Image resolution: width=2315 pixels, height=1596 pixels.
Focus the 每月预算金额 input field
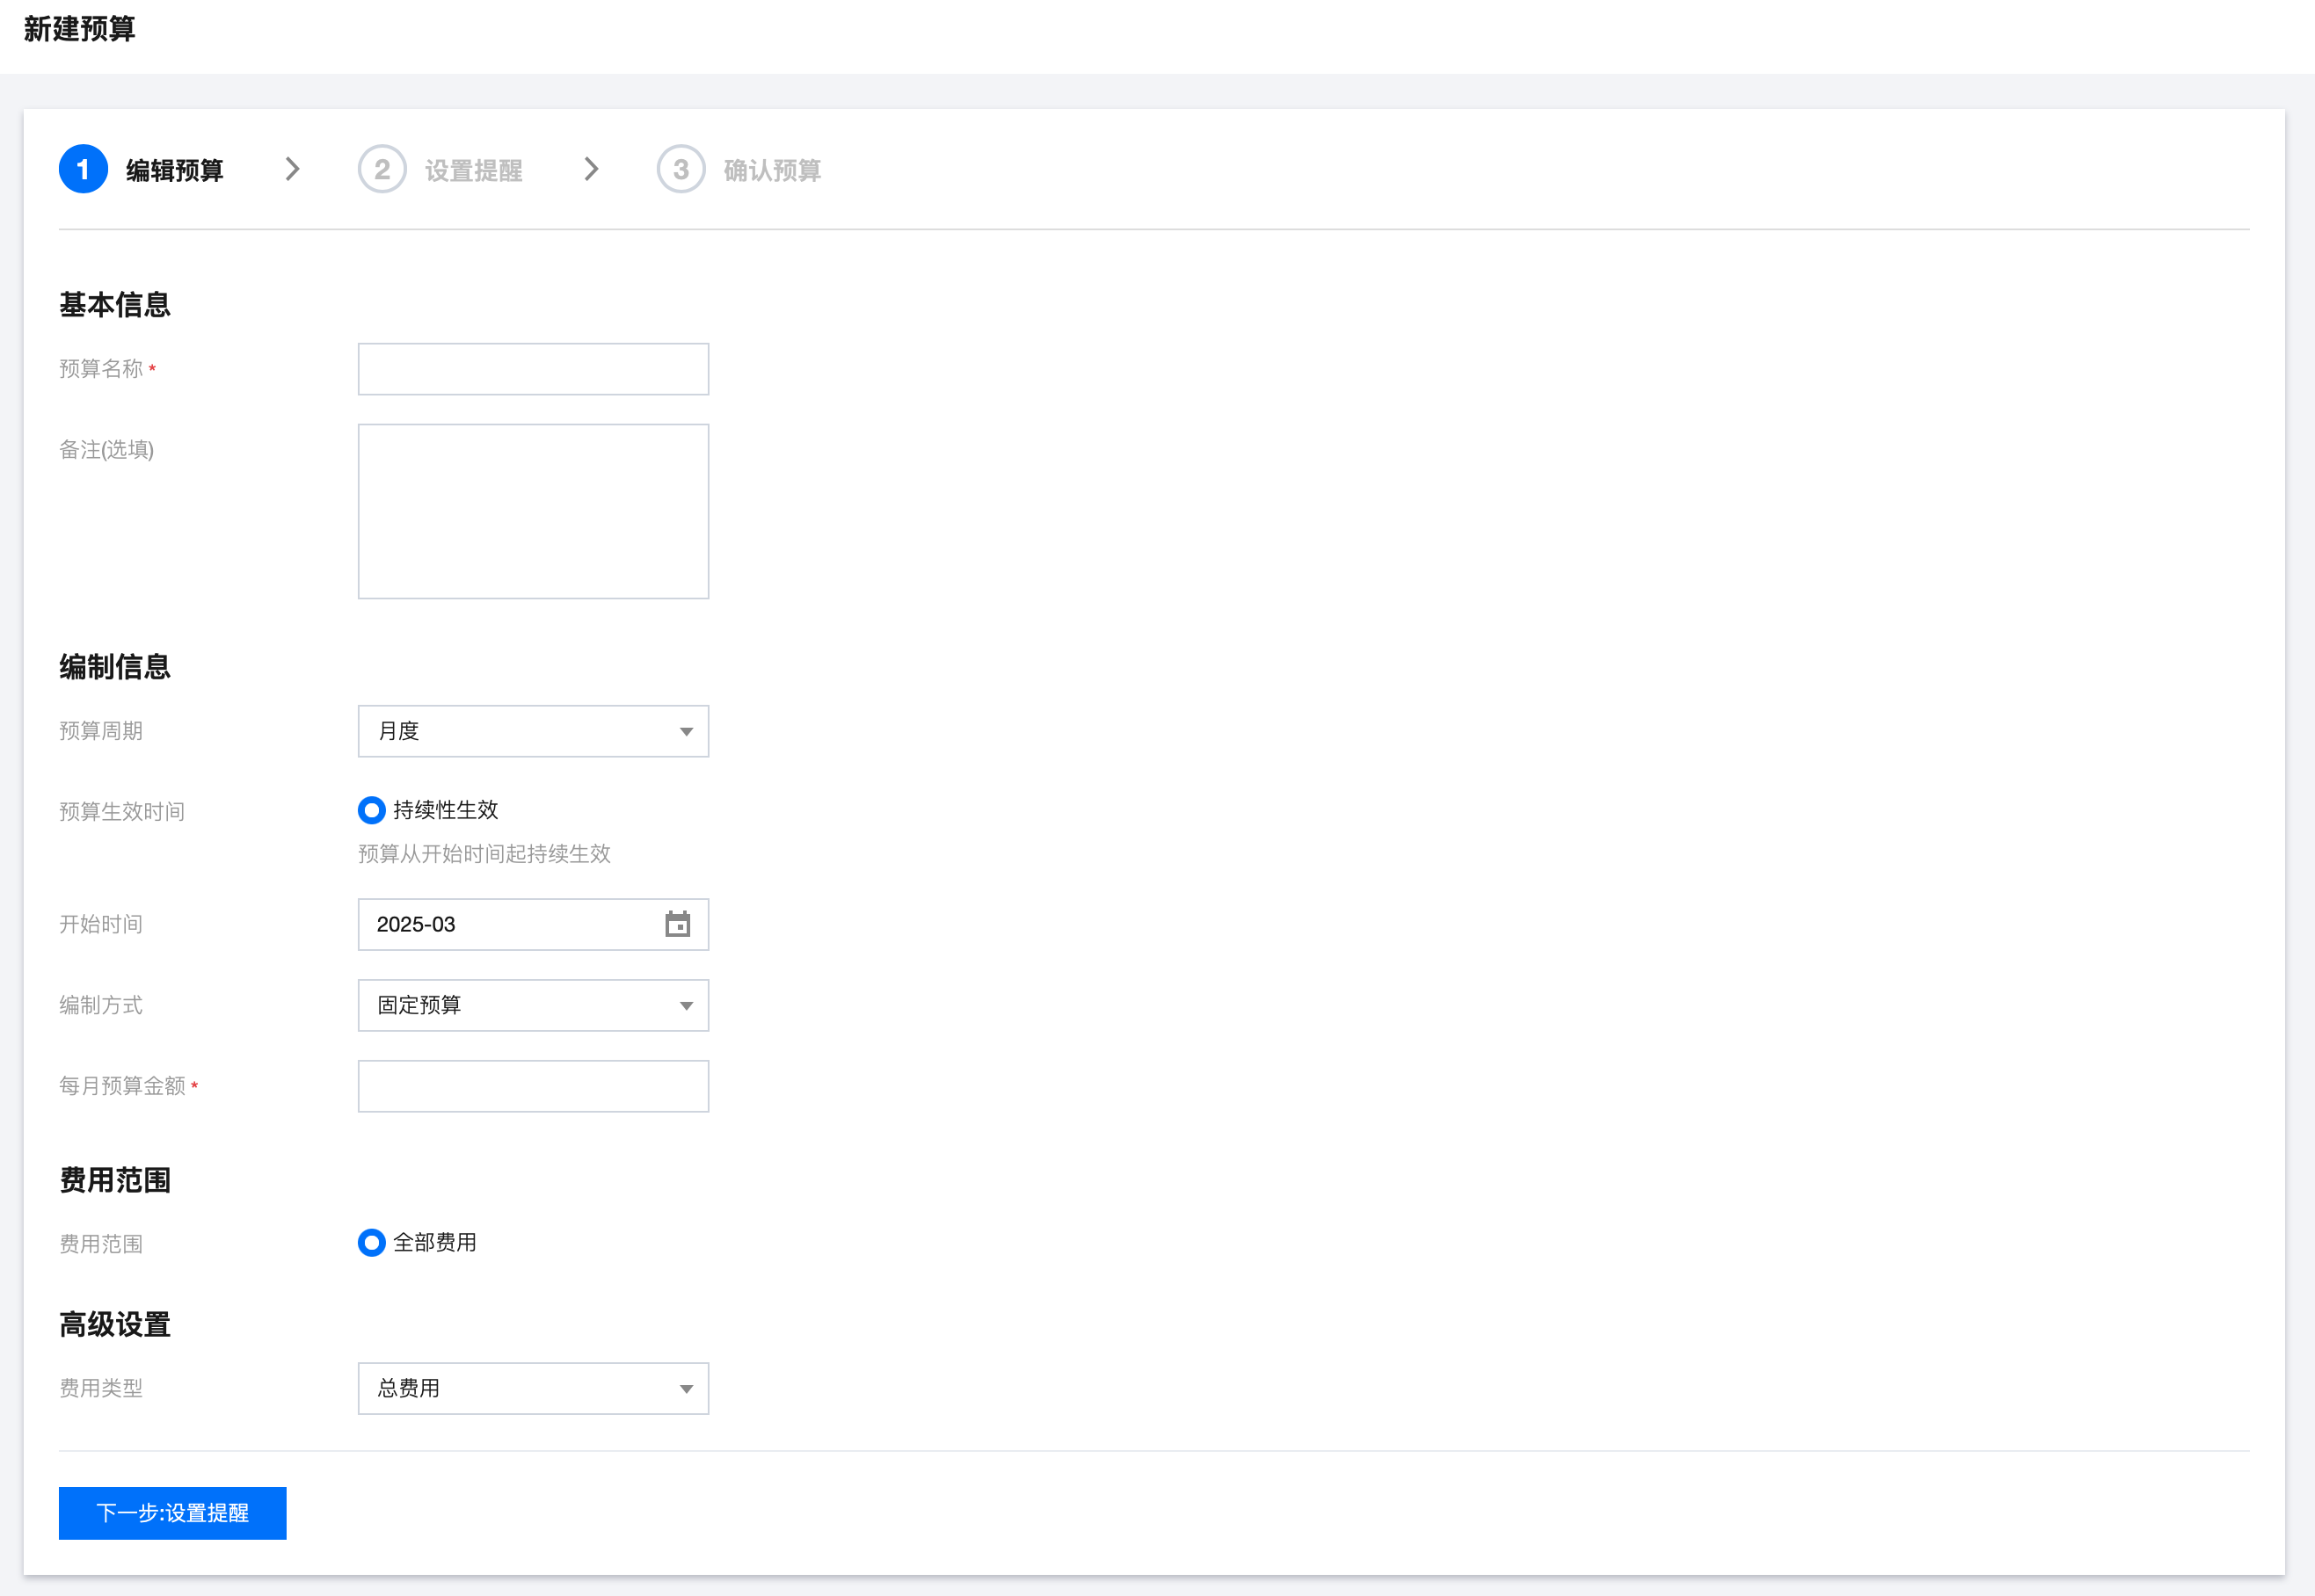tap(533, 1086)
